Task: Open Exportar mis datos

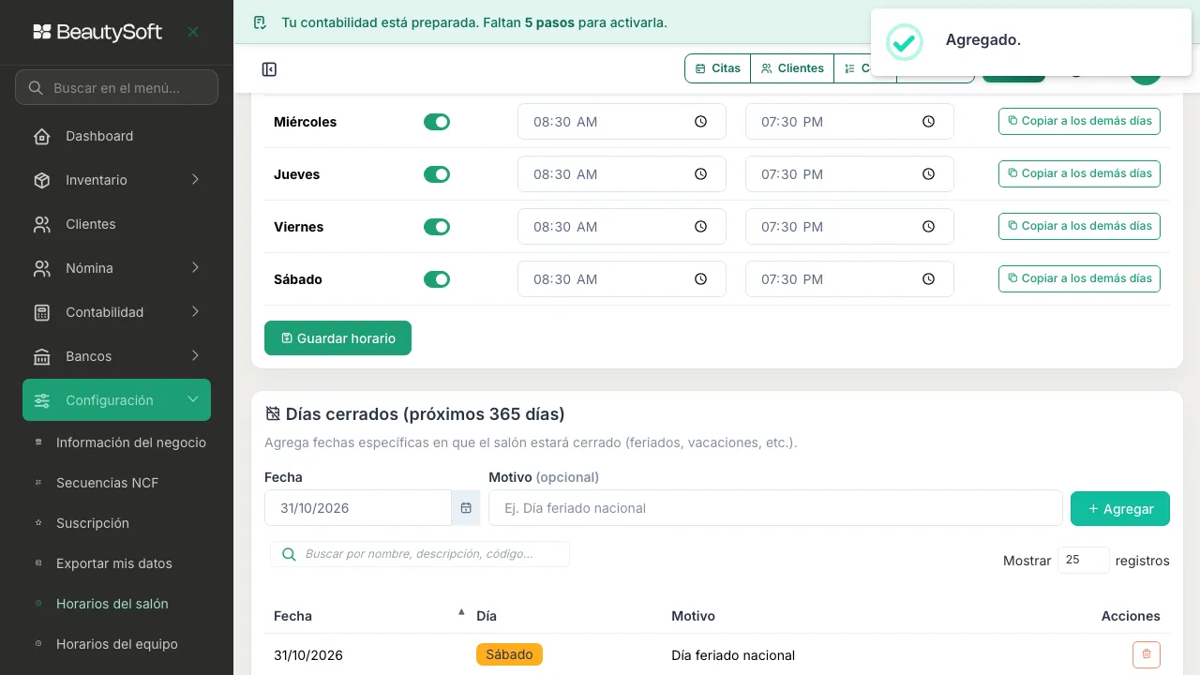Action: point(116,563)
